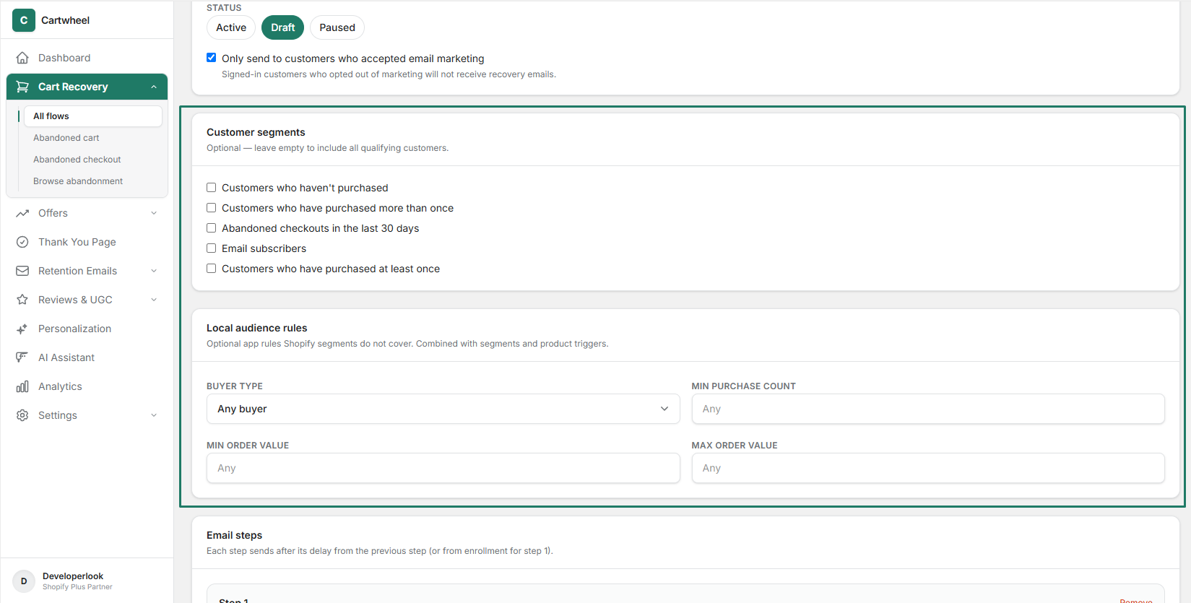This screenshot has width=1191, height=603.
Task: Check Customers who have purchased more than once
Action: pos(212,208)
